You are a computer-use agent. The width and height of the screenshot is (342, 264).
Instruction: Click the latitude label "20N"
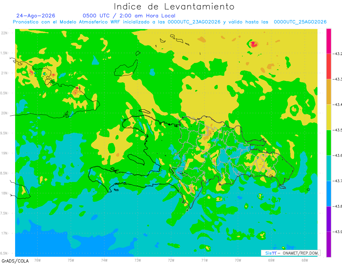(5, 113)
